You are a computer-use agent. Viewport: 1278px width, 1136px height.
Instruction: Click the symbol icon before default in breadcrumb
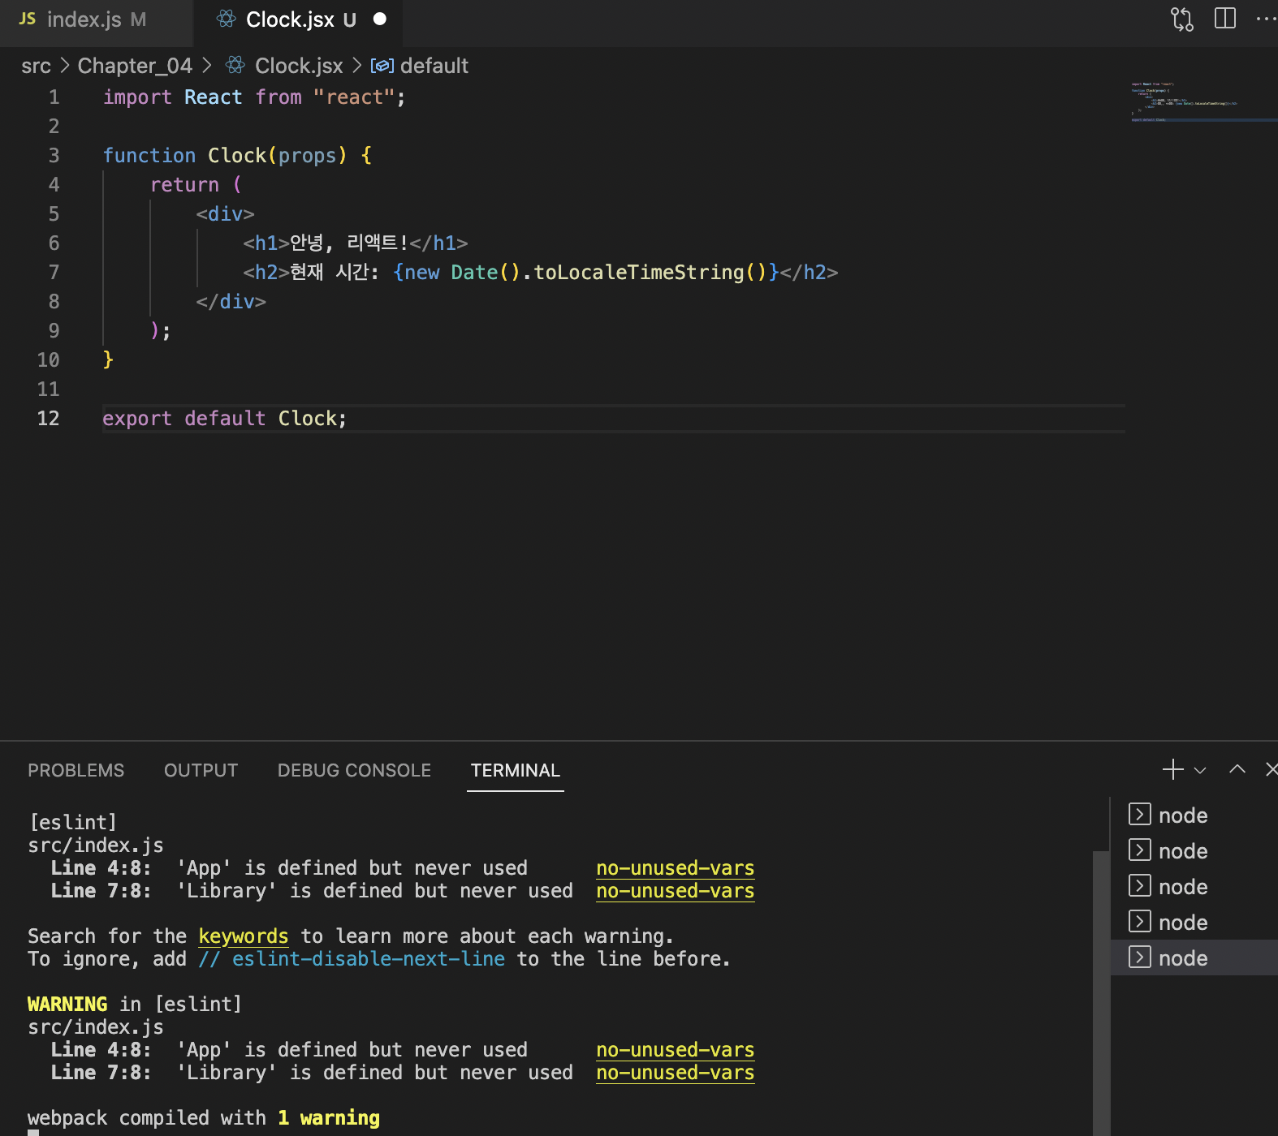coord(382,66)
